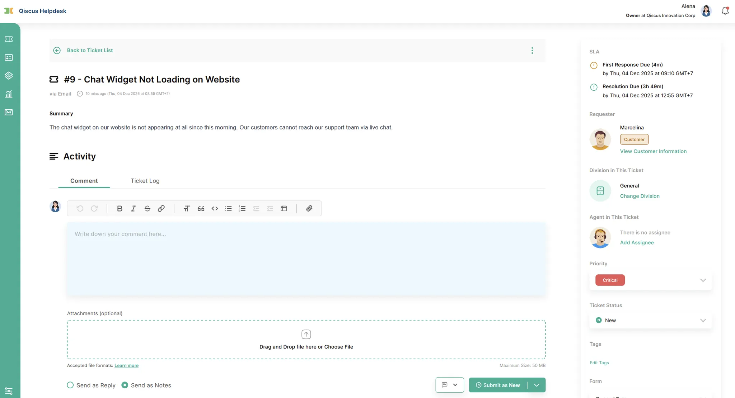Image resolution: width=735 pixels, height=398 pixels.
Task: Go back to Ticket List
Action: click(x=90, y=51)
